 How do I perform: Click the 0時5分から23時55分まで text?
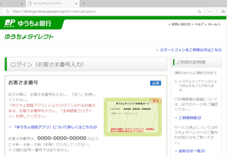(x=195, y=73)
